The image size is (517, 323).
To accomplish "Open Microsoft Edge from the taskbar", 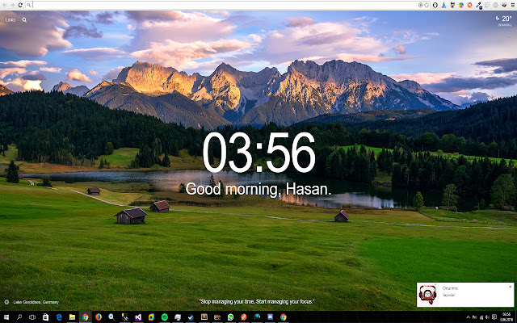I will point(58,317).
